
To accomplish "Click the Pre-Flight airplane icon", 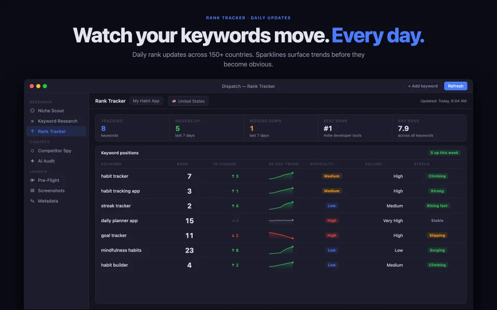I will [x=32, y=180].
